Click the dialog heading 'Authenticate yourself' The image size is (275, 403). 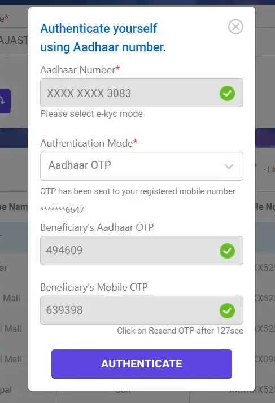[x=98, y=28]
